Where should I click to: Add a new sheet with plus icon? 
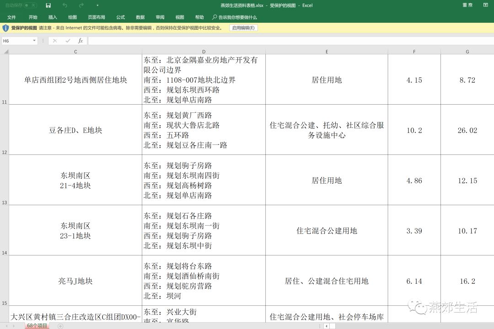tap(60, 326)
